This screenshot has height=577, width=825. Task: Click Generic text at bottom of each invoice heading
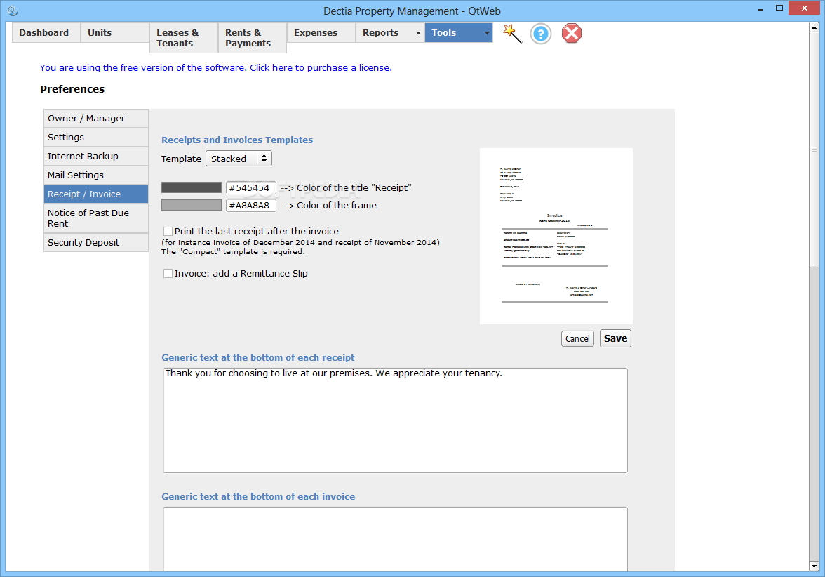(x=258, y=496)
